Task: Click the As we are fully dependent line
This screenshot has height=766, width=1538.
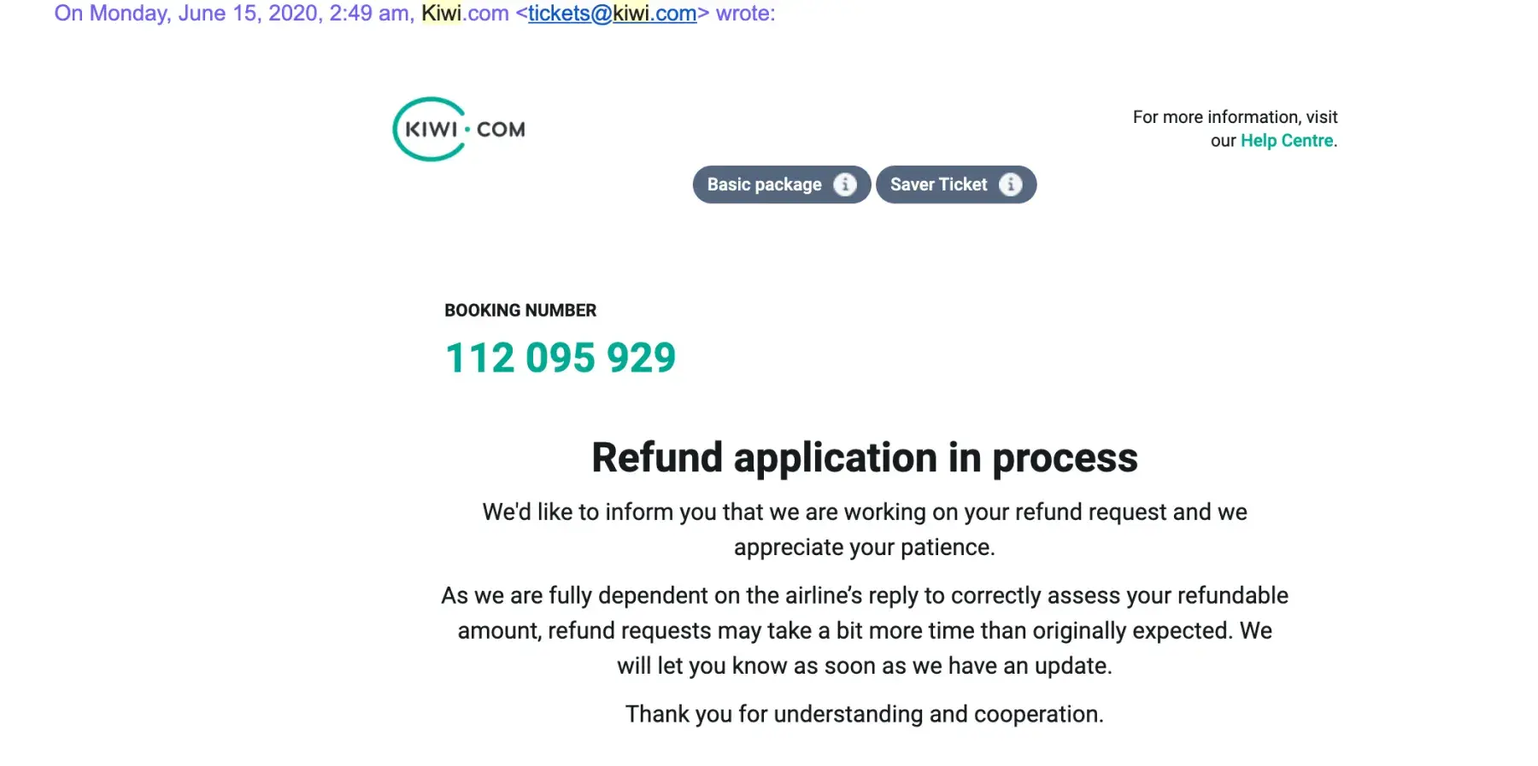Action: [x=864, y=595]
